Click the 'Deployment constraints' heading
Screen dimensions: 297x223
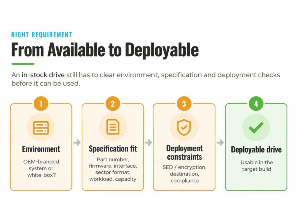pos(184,153)
